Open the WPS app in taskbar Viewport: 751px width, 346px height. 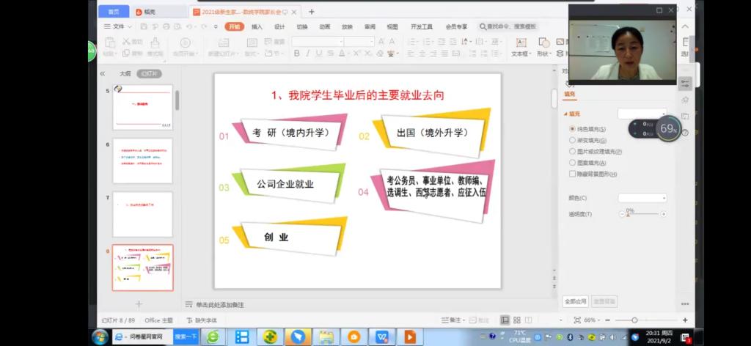pos(381,336)
